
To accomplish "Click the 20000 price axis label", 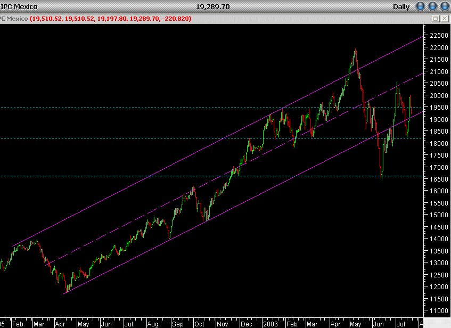I will tap(439, 95).
